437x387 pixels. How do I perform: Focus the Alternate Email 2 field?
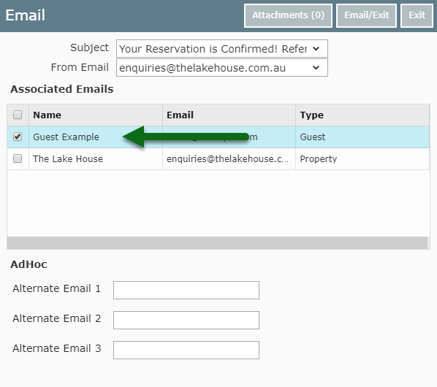click(186, 320)
